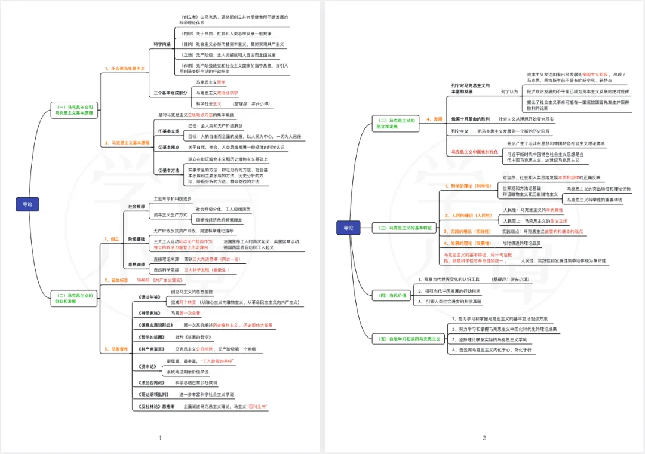
Task: Select the '（立场）无产阶级、全人类解放' line
Action: 228,55
